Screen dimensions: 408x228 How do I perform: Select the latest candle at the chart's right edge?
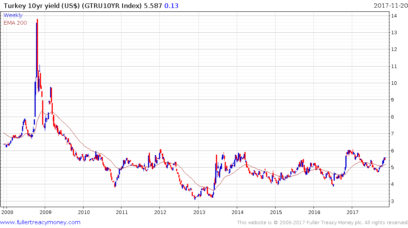[385, 158]
